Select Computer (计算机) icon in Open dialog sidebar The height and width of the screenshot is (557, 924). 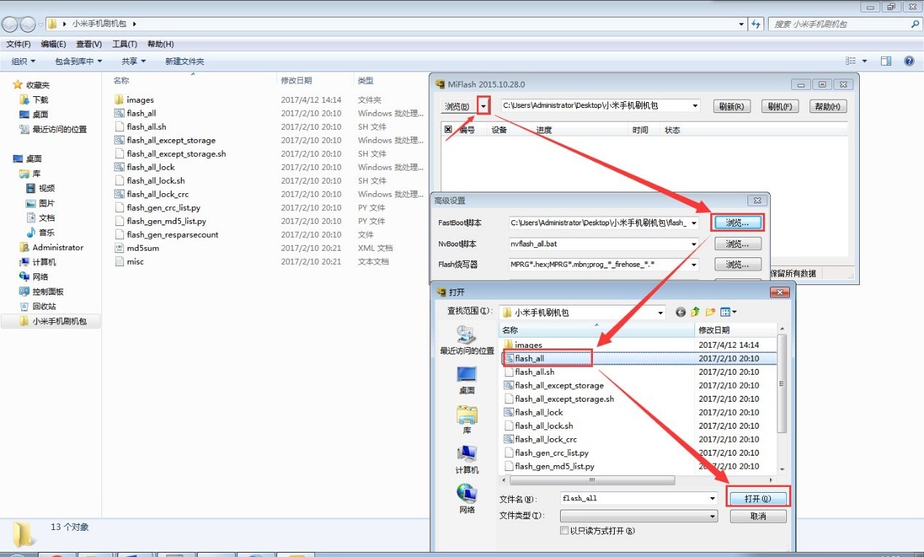pos(467,459)
